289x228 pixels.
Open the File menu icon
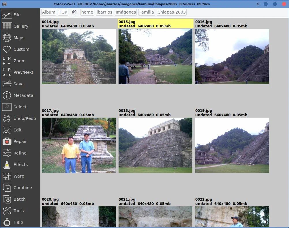(7, 15)
